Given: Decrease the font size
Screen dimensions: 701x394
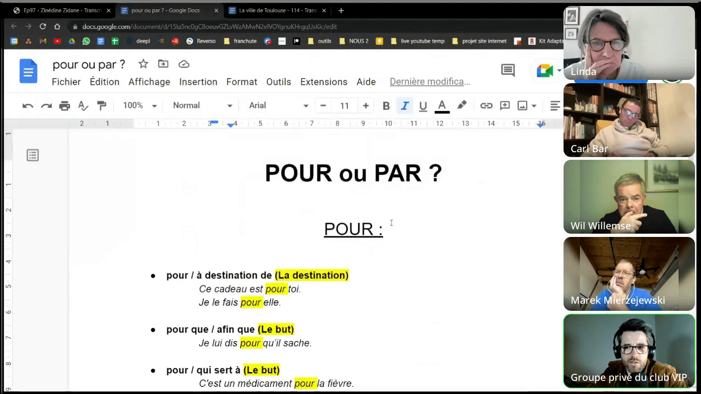Looking at the screenshot, I should point(323,106).
